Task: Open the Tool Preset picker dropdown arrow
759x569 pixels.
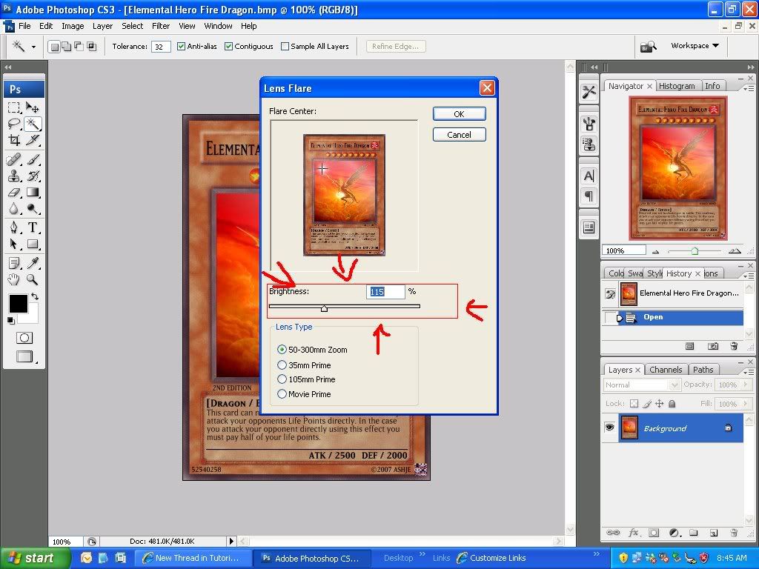Action: [33, 47]
